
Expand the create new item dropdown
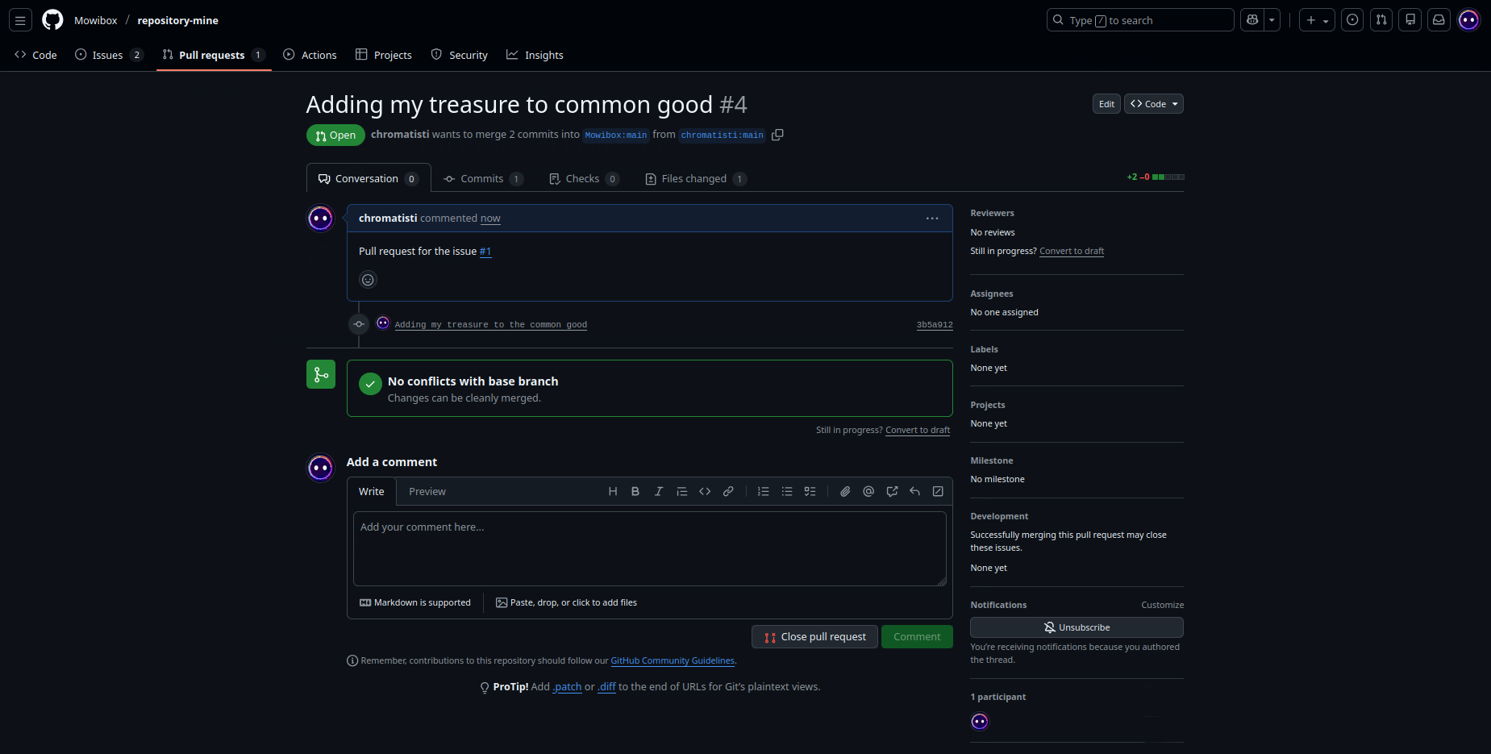[x=1326, y=19]
